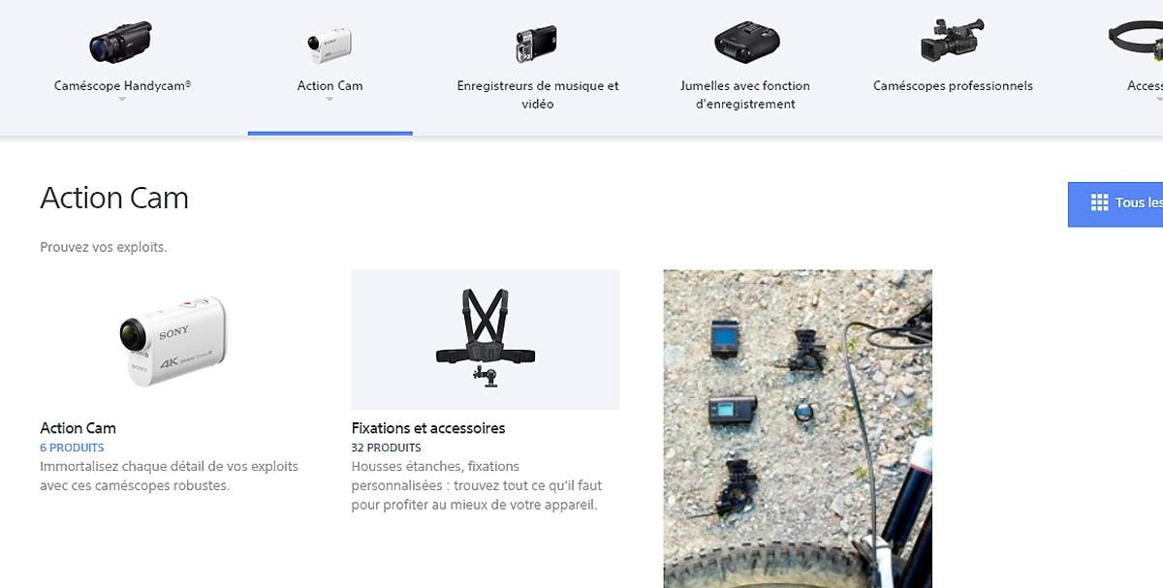The width and height of the screenshot is (1163, 588).
Task: Click the recording binoculars icon
Action: click(x=746, y=42)
